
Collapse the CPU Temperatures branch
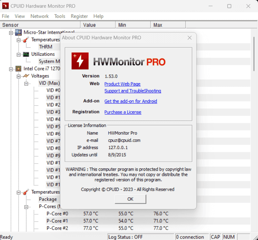(x=19, y=192)
